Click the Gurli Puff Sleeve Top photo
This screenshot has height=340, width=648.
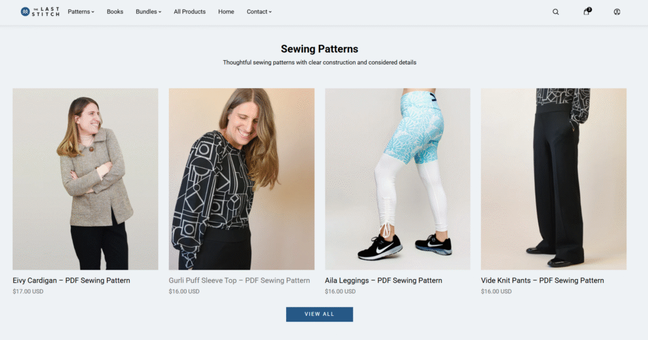click(x=242, y=179)
